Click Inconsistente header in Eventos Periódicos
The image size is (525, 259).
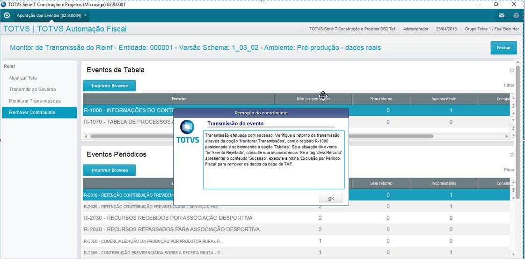pyautogui.click(x=445, y=183)
